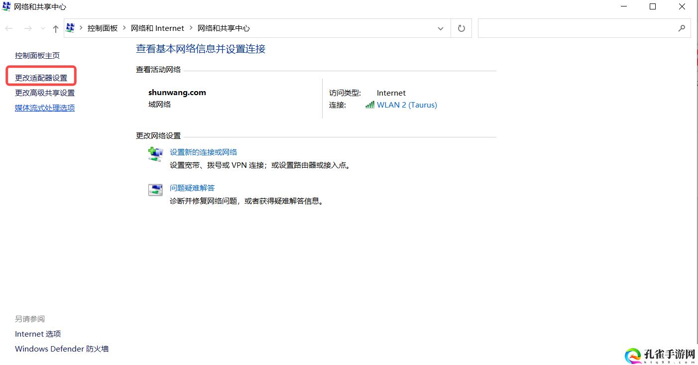Open the WLAN 2 (Taurus) connection link
The height and width of the screenshot is (365, 698).
(407, 105)
